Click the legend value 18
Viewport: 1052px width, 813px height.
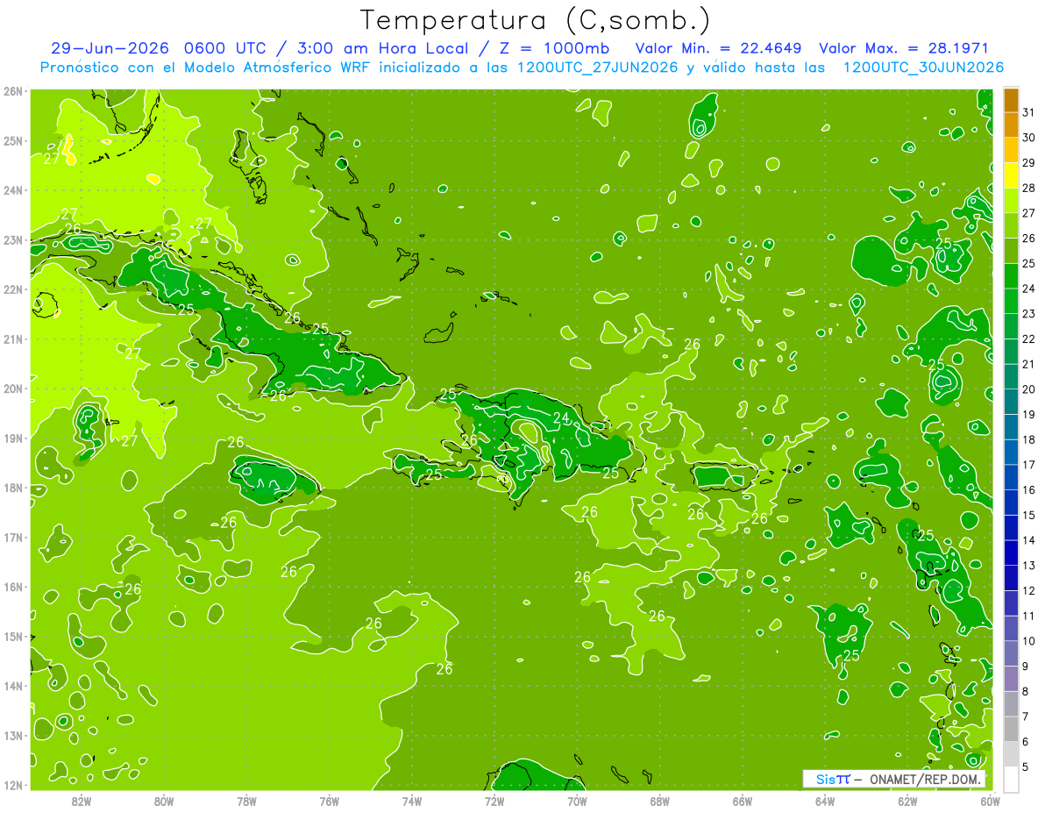pyautogui.click(x=1028, y=439)
